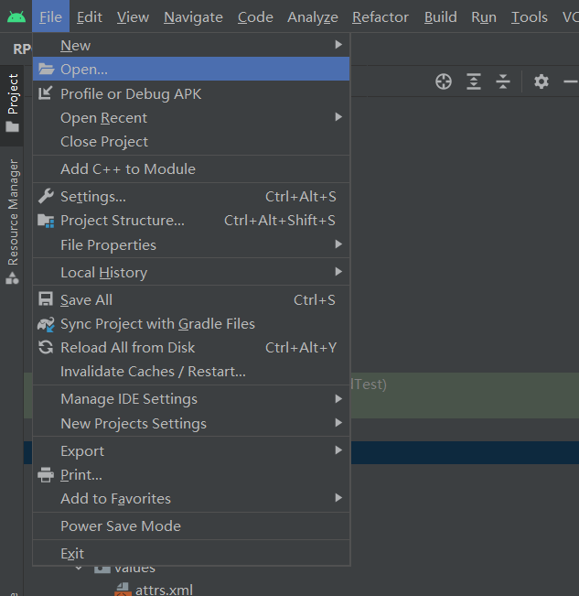This screenshot has height=596, width=579.
Task: Click the Project sidebar folder icon
Action: coord(13,126)
